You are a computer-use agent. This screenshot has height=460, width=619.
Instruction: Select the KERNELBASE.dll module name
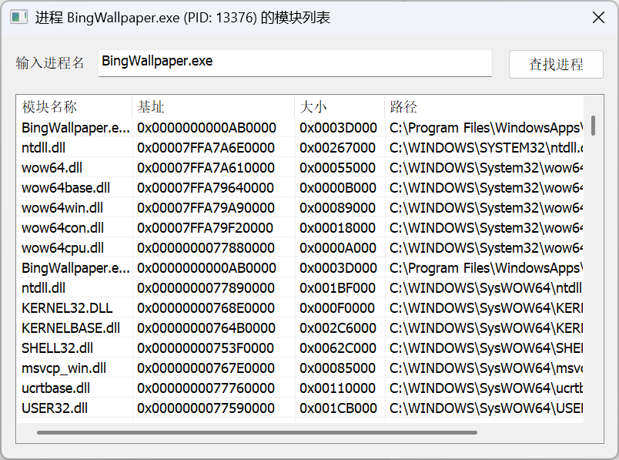71,328
